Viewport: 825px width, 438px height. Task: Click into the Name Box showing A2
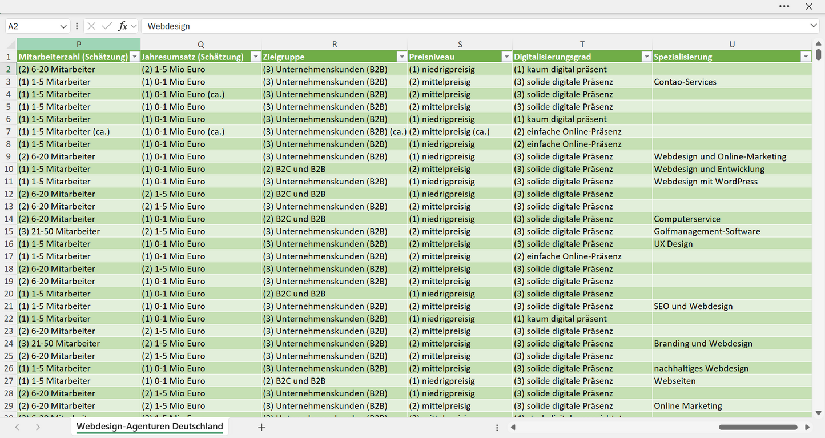(32, 26)
